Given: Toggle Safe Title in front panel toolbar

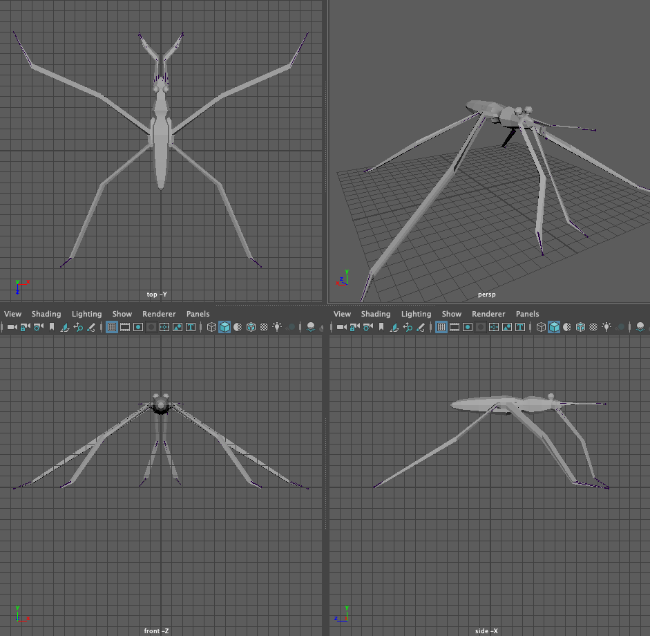Looking at the screenshot, I should point(191,328).
